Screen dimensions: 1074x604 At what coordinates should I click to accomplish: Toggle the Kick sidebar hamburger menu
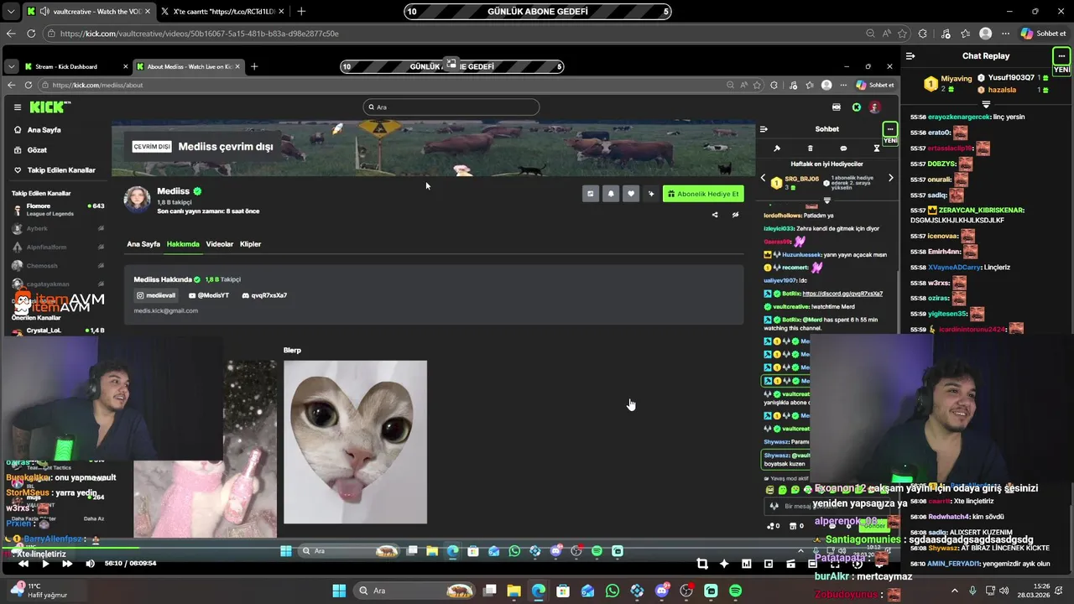[17, 107]
